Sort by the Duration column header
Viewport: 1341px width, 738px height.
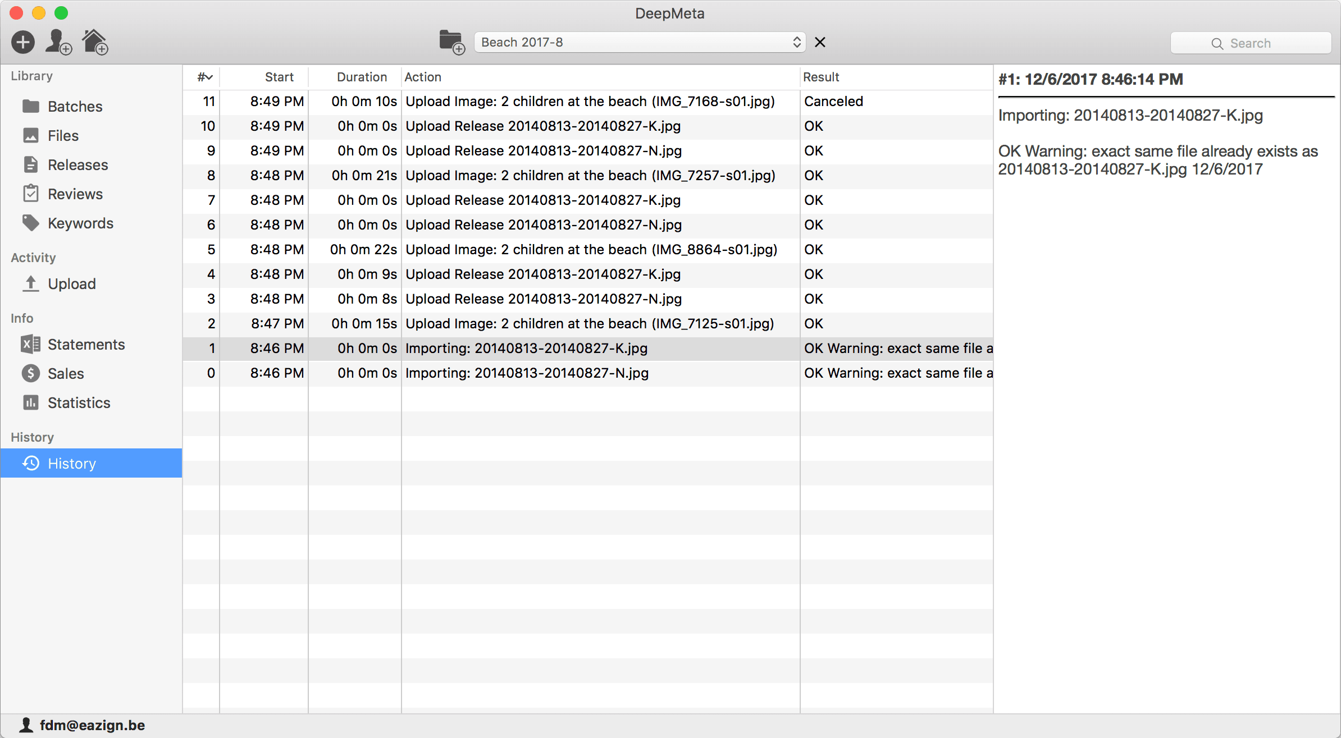pyautogui.click(x=355, y=77)
